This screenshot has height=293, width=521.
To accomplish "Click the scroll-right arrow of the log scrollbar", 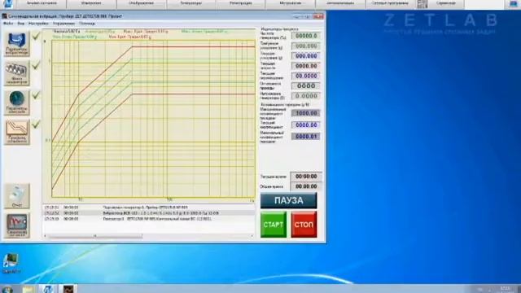I will point(252,236).
